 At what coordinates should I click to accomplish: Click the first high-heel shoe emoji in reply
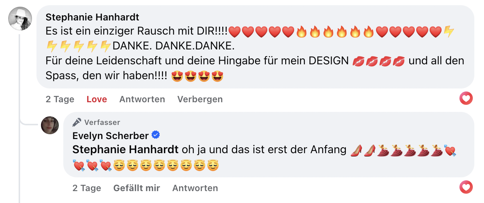pyautogui.click(x=356, y=150)
